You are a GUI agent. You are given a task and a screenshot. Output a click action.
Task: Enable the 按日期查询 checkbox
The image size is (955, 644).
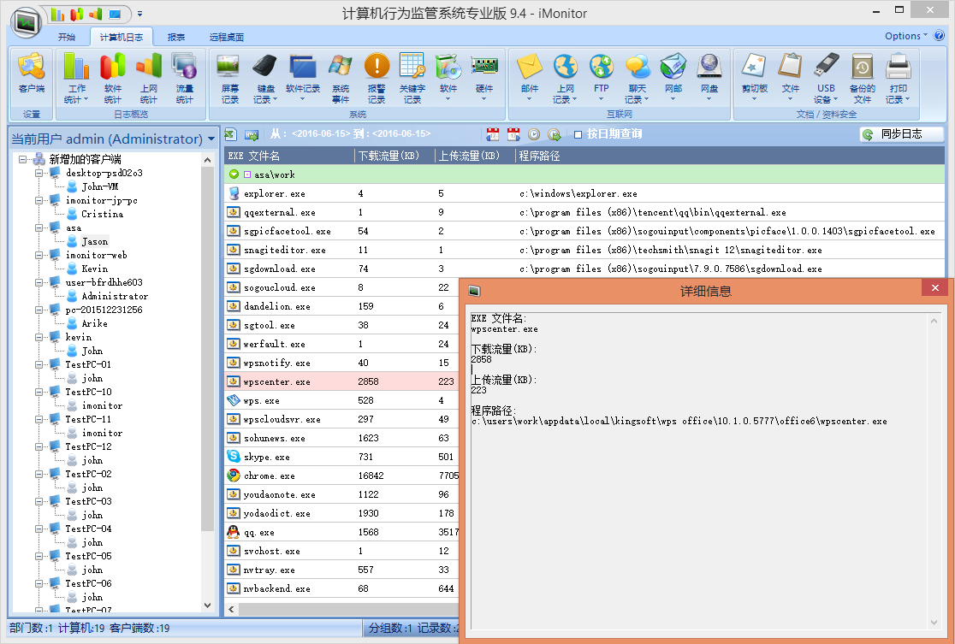click(578, 134)
